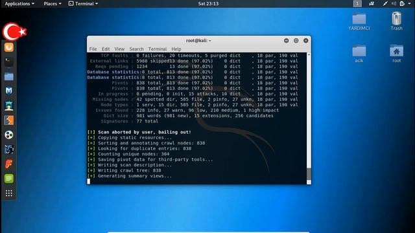Open the clock showing Sat 23:13
The height and width of the screenshot is (233, 415).
pyautogui.click(x=208, y=4)
